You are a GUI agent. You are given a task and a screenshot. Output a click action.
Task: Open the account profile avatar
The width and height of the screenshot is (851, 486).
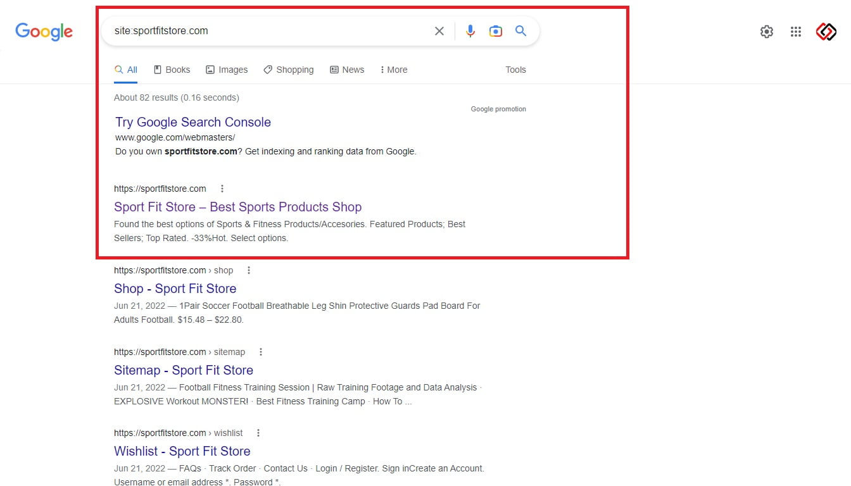click(826, 32)
